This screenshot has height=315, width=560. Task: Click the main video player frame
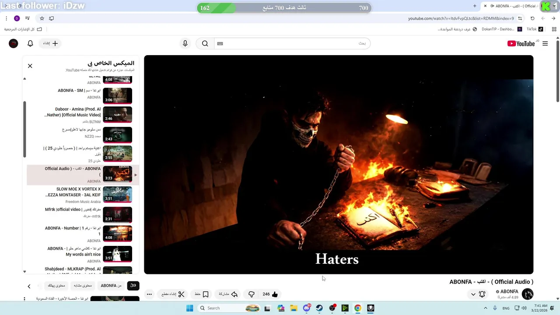click(x=339, y=164)
